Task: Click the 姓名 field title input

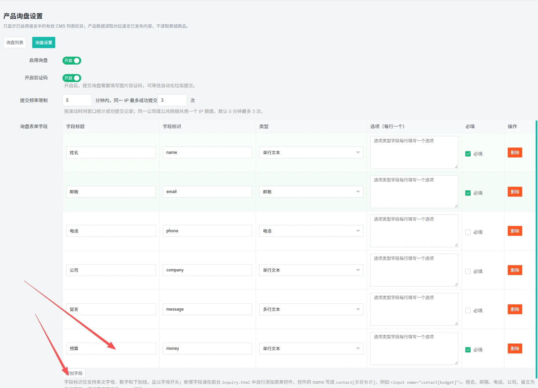Action: (111, 152)
